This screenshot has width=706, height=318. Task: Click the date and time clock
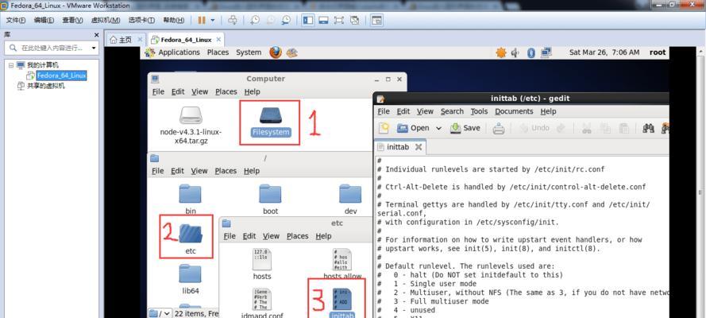coord(604,52)
